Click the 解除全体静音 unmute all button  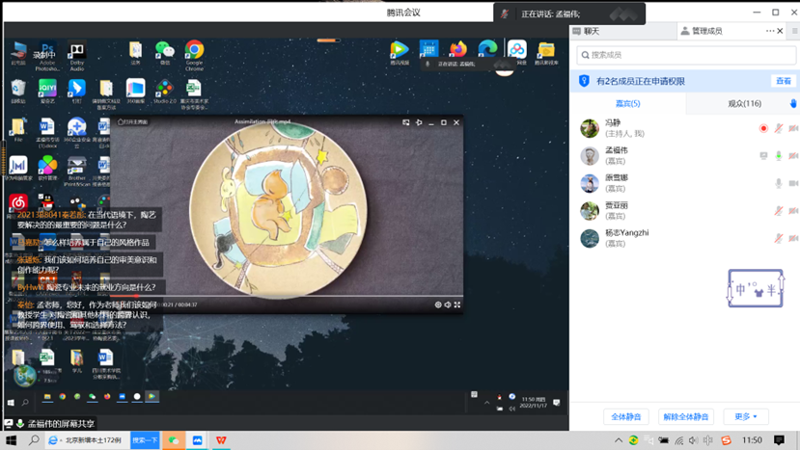tap(685, 417)
